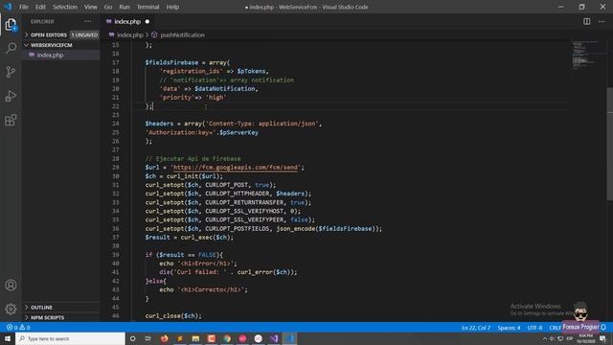Click the editor vertical scrollbar thumb
Viewport: 613px width, 345px height.
point(610,145)
